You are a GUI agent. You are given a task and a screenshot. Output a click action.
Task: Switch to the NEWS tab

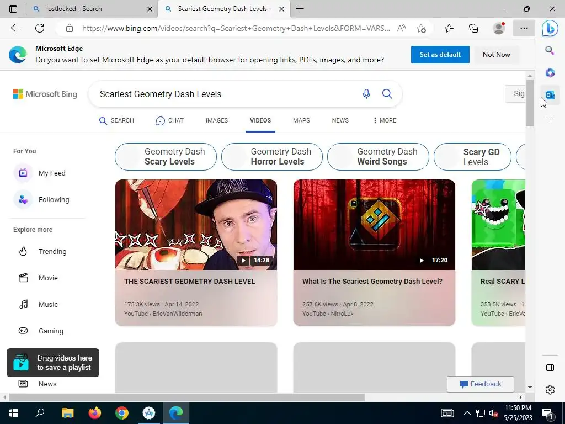pos(340,120)
